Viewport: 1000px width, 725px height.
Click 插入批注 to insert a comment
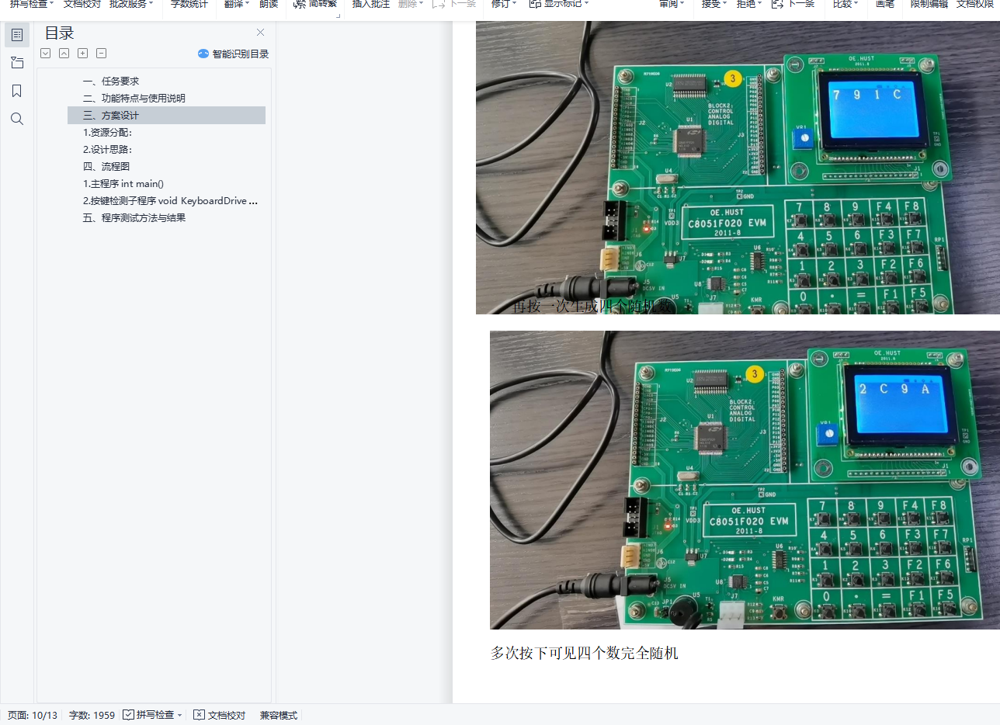pos(371,4)
